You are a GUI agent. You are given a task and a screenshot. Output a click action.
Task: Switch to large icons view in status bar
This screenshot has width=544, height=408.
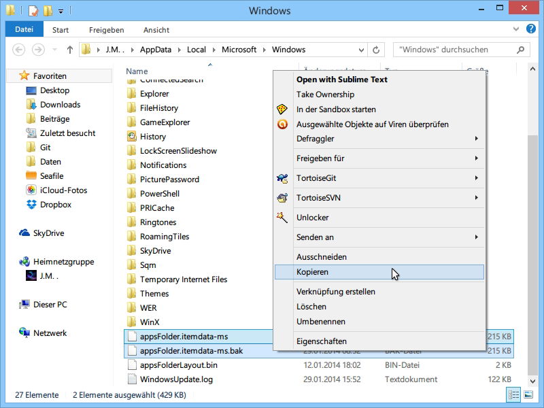tap(528, 394)
